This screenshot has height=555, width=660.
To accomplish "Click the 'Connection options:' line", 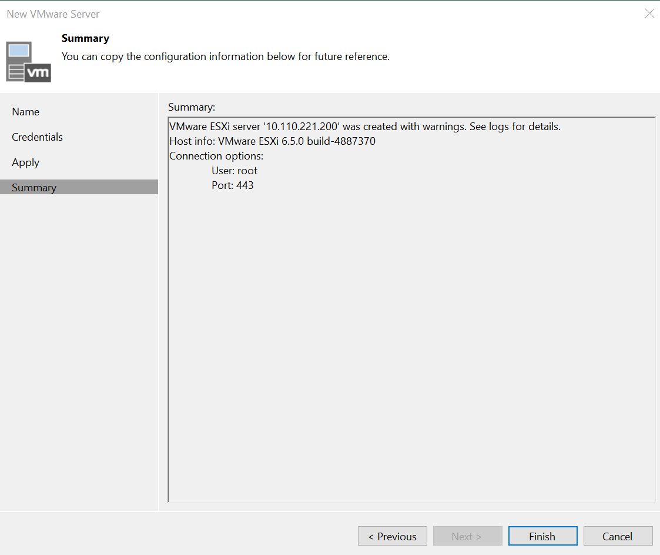I will point(216,156).
